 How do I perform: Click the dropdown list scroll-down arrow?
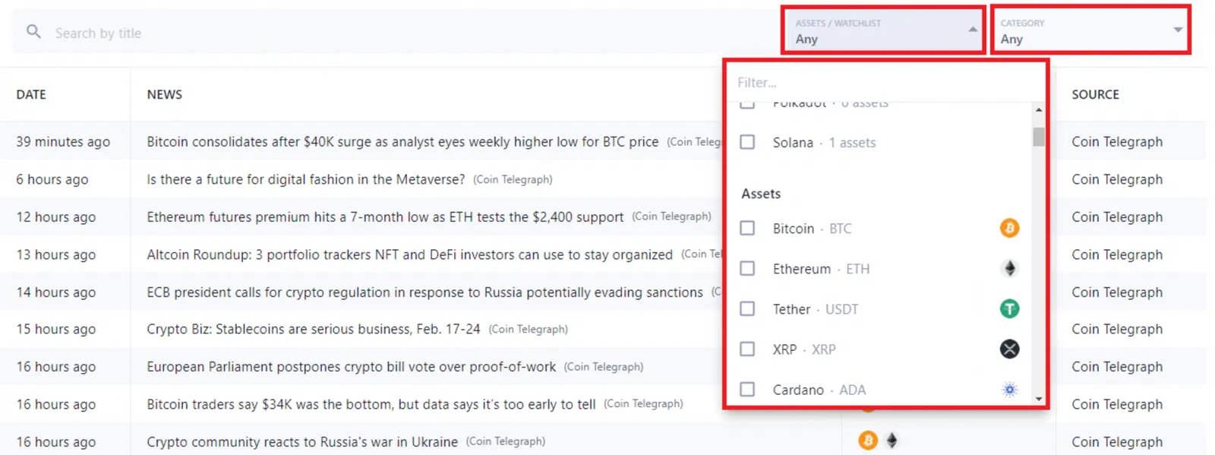(x=1038, y=399)
